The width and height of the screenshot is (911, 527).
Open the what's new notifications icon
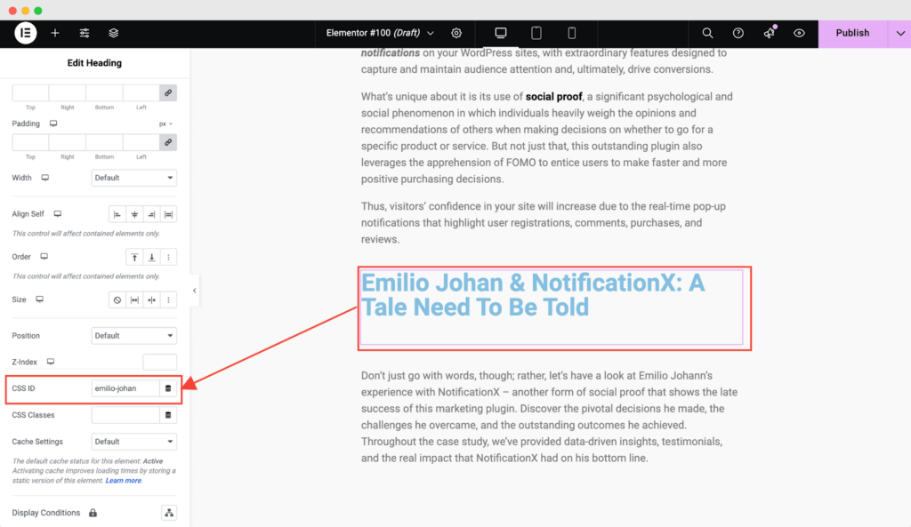pos(768,33)
